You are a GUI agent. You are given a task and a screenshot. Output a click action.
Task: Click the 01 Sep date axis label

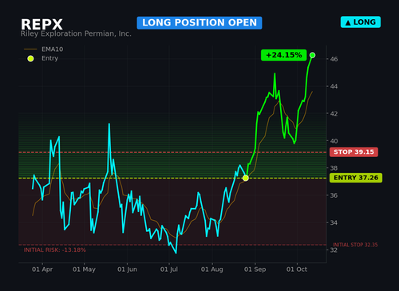pyautogui.click(x=255, y=269)
